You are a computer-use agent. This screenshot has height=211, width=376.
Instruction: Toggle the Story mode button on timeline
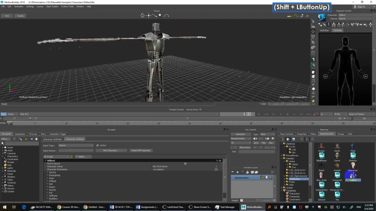4,114
